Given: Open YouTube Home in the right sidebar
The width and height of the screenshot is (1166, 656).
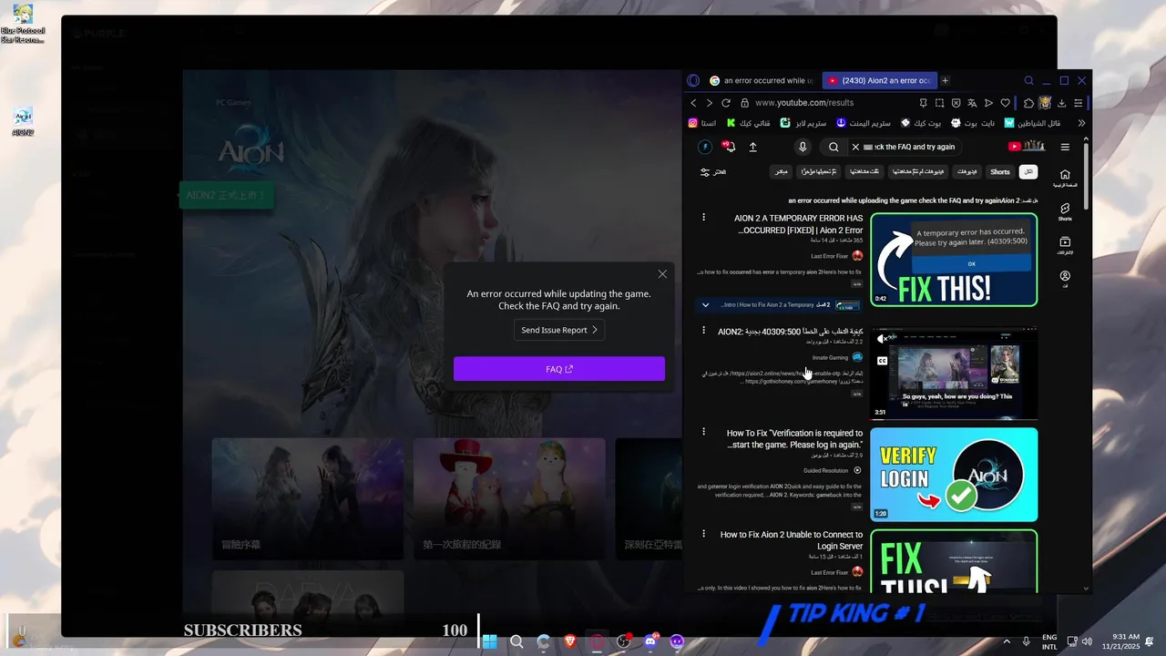Looking at the screenshot, I should click(1065, 178).
